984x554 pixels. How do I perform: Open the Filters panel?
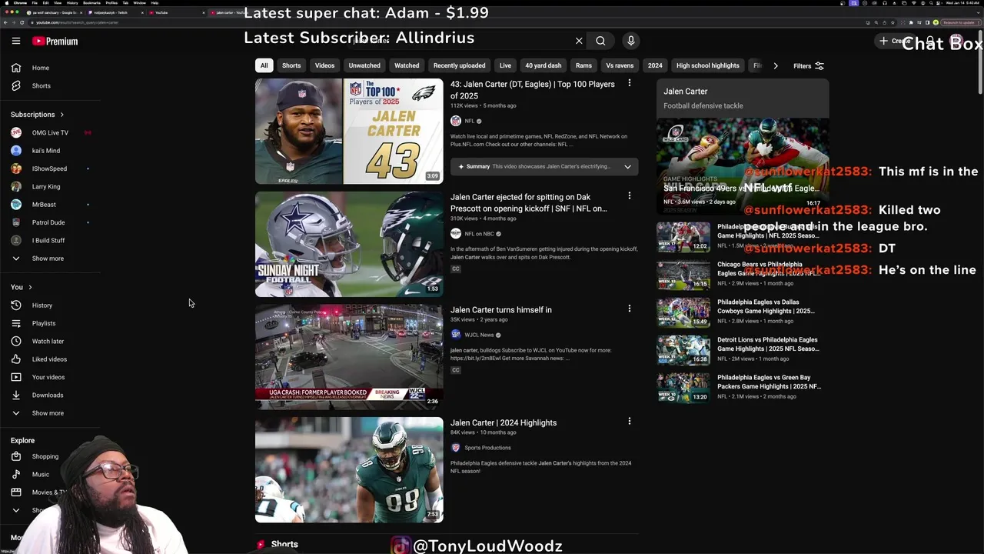(809, 66)
